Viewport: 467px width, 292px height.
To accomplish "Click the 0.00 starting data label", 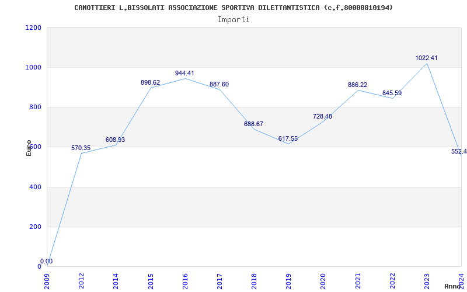I will [47, 261].
